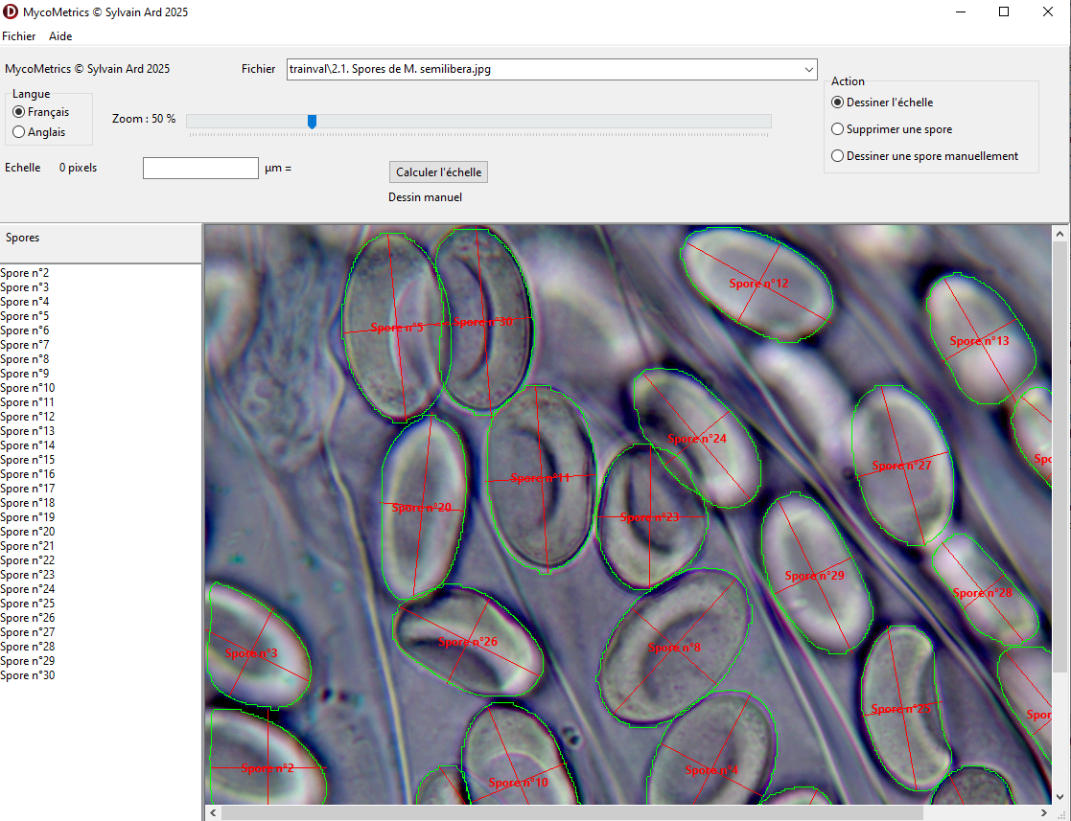Click the image vertical scrollbar up arrow
Viewport: 1071px width, 821px height.
tap(1059, 234)
